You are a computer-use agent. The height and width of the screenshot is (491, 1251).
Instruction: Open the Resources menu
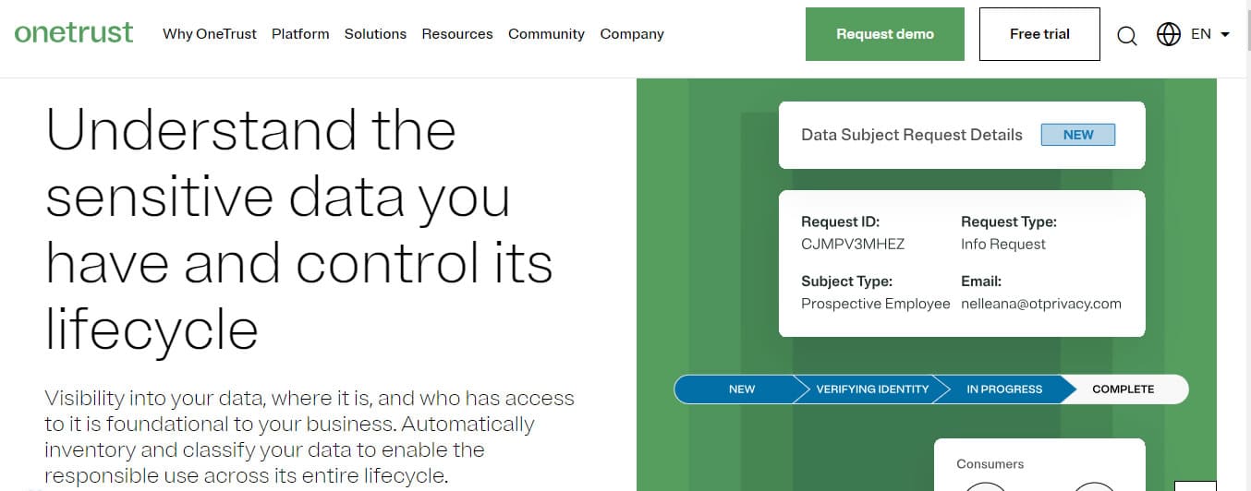(457, 34)
